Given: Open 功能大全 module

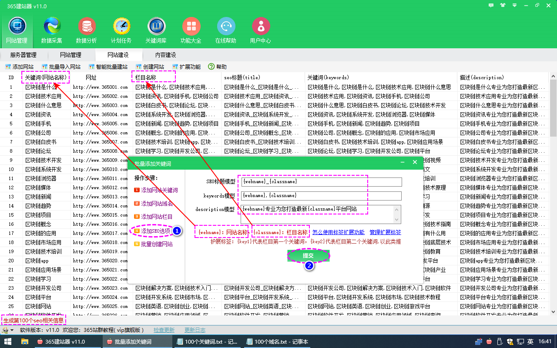Looking at the screenshot, I should pyautogui.click(x=191, y=30).
